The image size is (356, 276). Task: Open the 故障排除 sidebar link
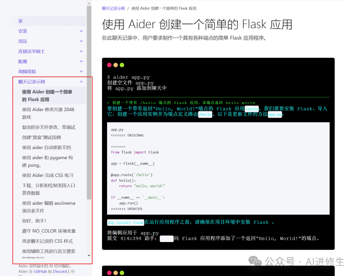[x=27, y=72]
